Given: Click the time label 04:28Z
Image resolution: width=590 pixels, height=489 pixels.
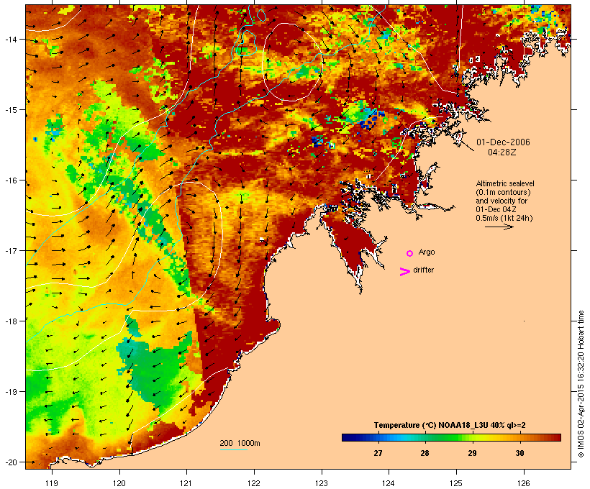Looking at the screenshot, I should pyautogui.click(x=502, y=152).
